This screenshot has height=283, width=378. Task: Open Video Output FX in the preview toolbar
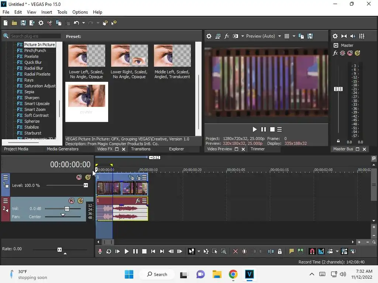coord(227,36)
